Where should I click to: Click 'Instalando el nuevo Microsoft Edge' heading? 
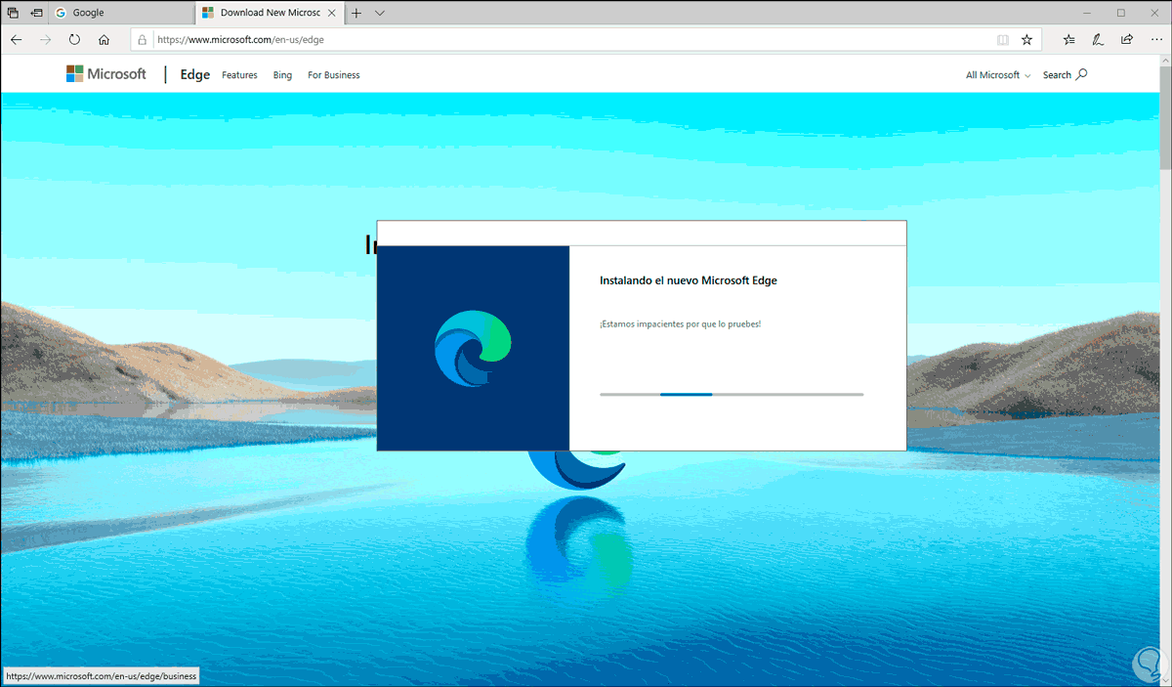point(689,280)
